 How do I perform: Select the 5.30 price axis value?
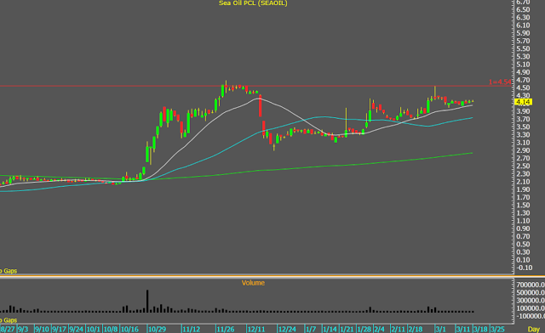[x=523, y=57]
